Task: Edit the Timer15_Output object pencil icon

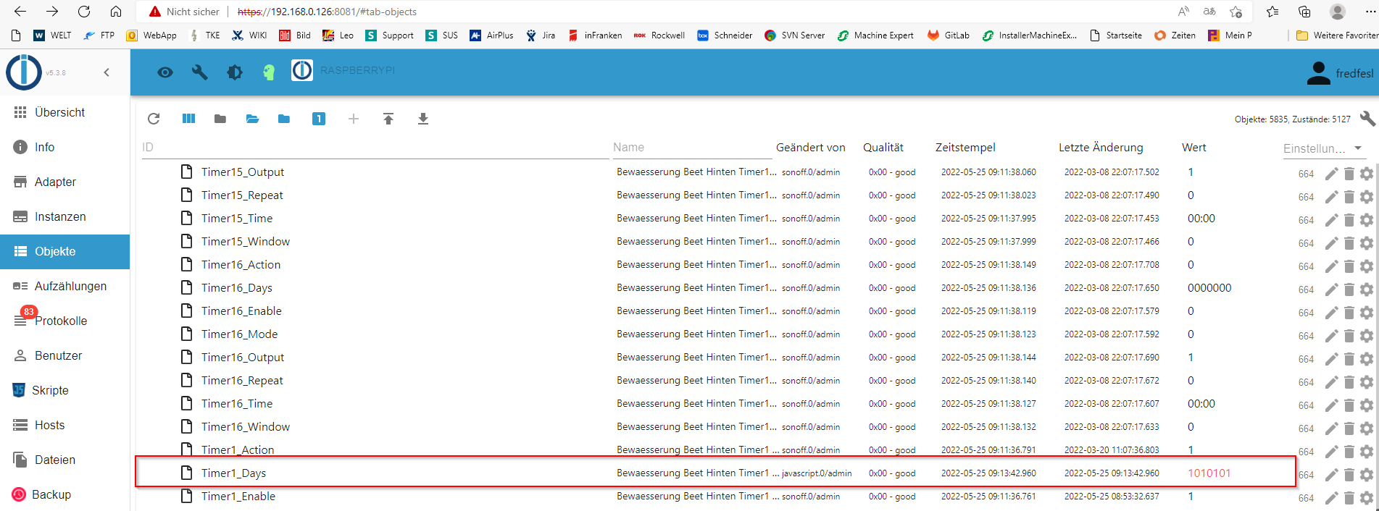Action: [x=1331, y=174]
